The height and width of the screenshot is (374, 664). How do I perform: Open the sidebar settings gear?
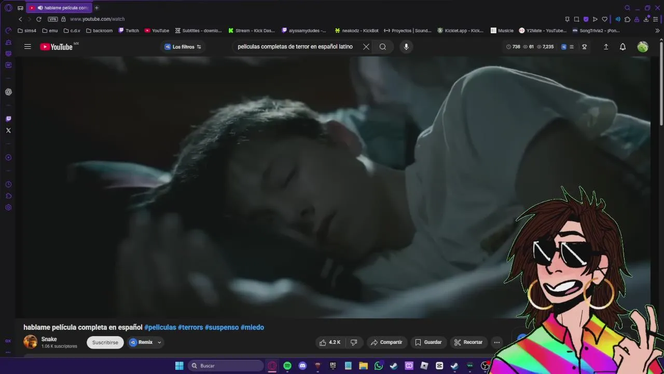click(x=8, y=207)
